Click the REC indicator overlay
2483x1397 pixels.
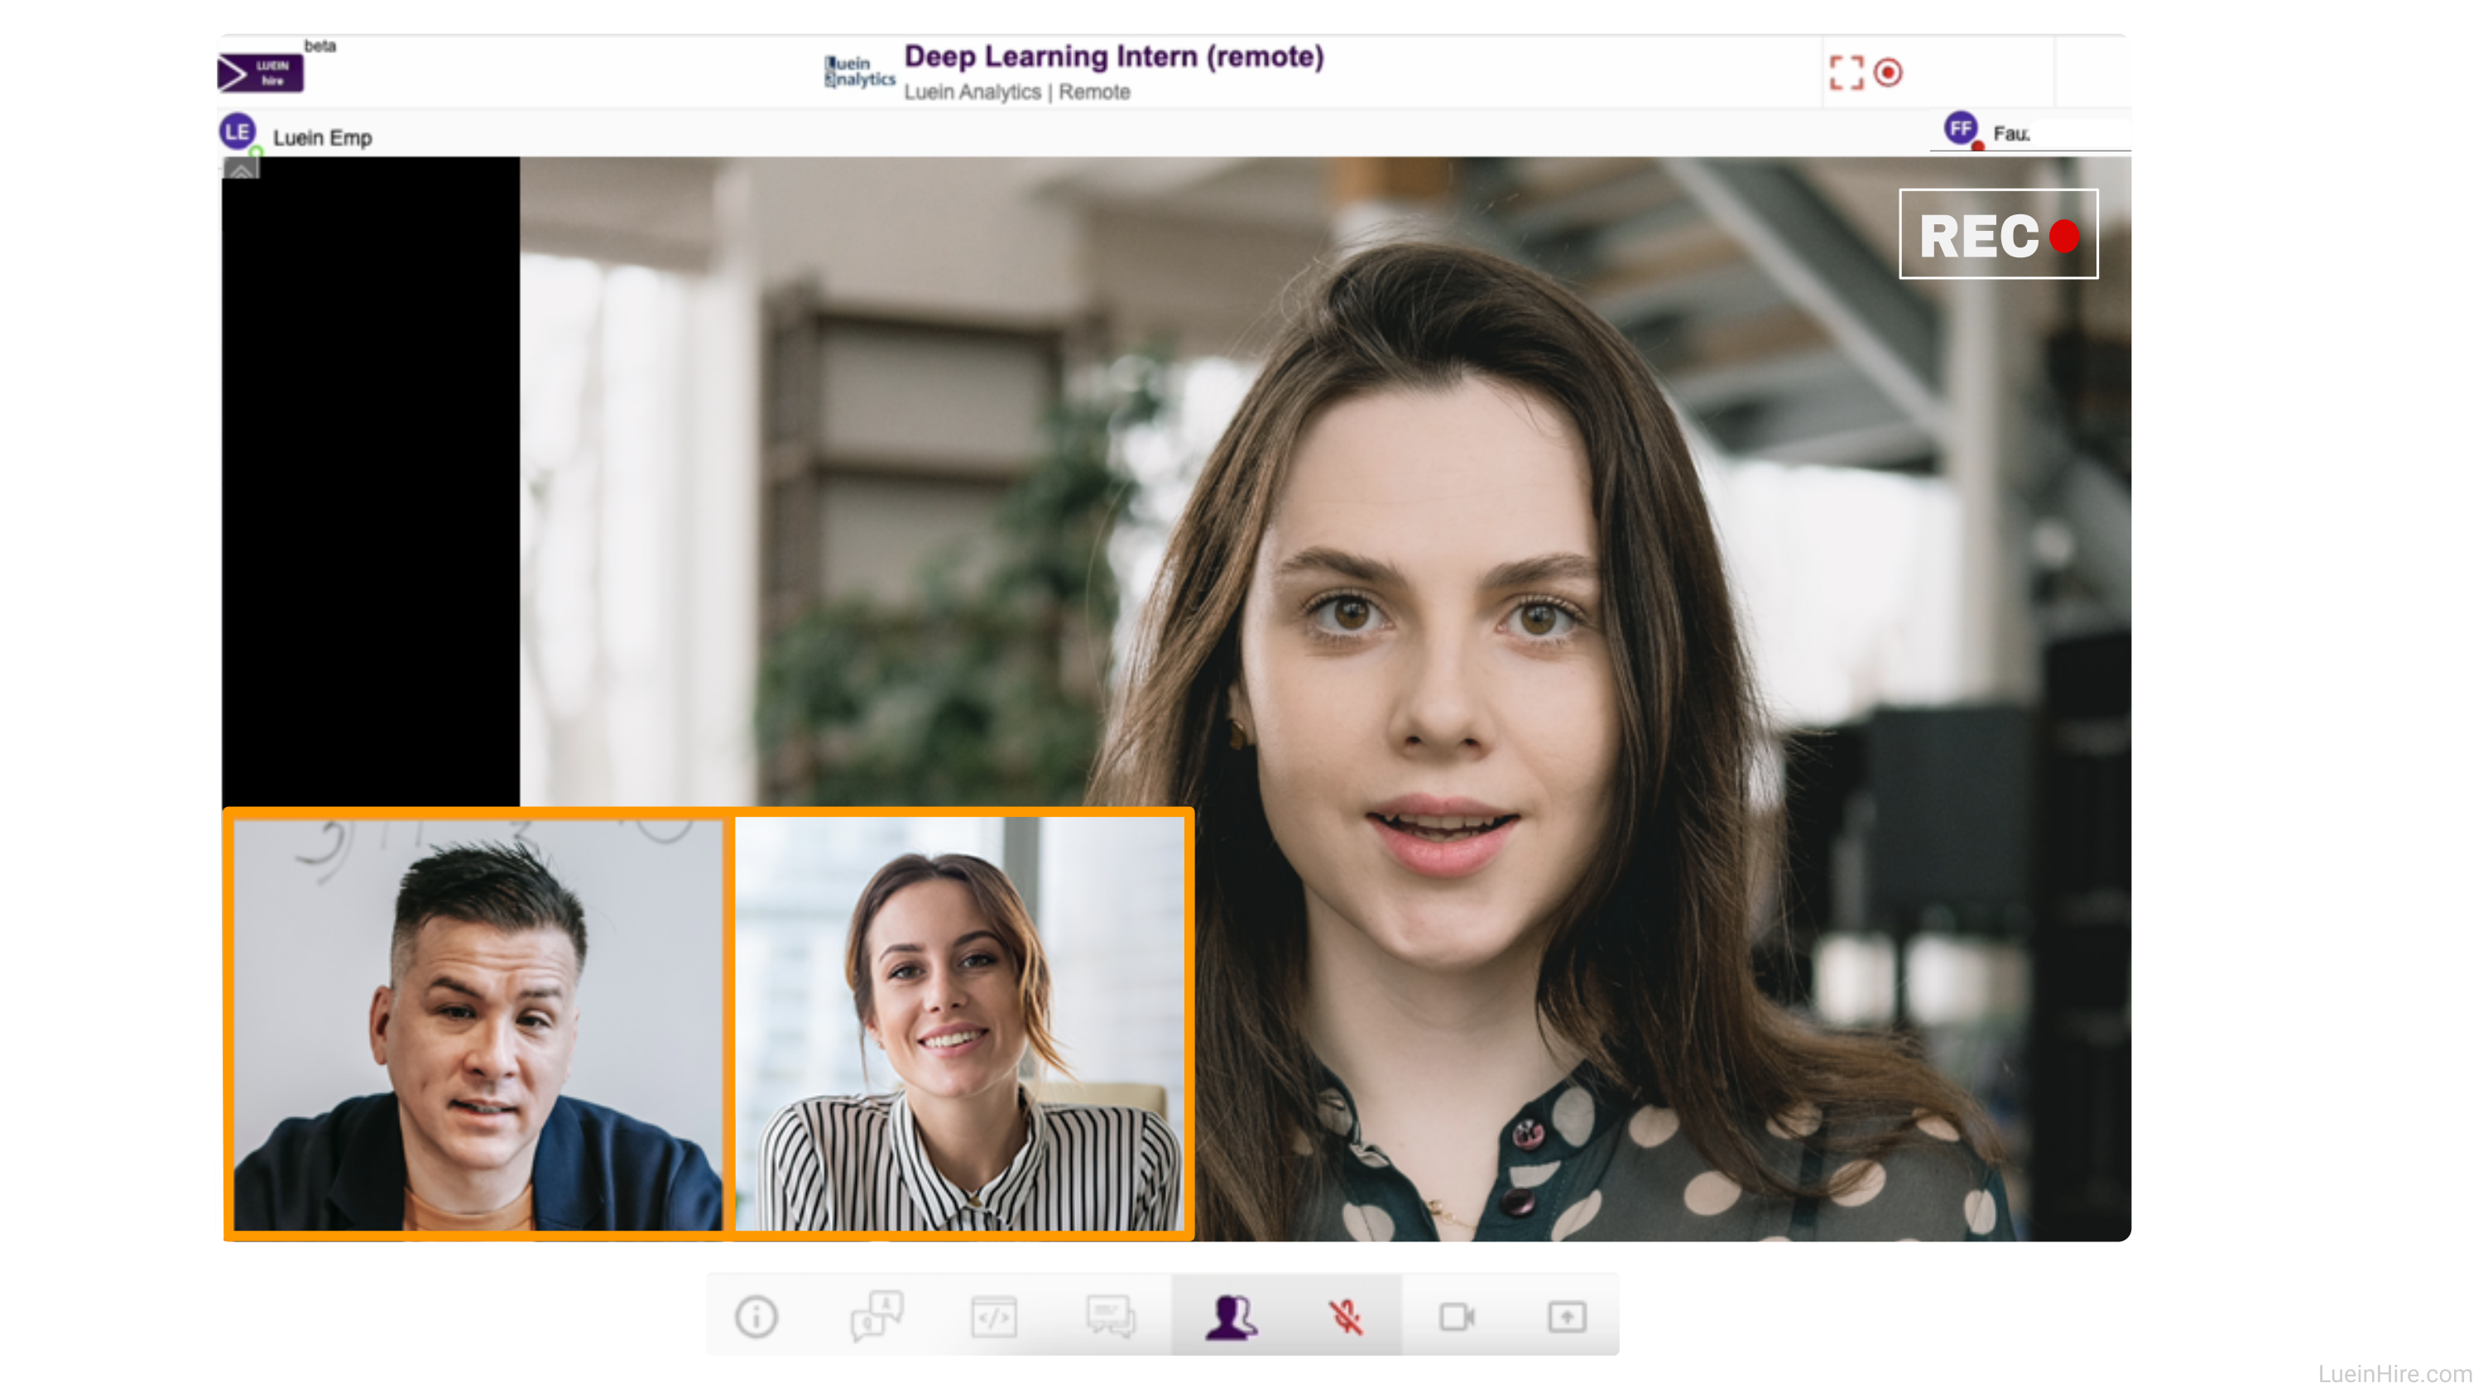[x=1997, y=234]
